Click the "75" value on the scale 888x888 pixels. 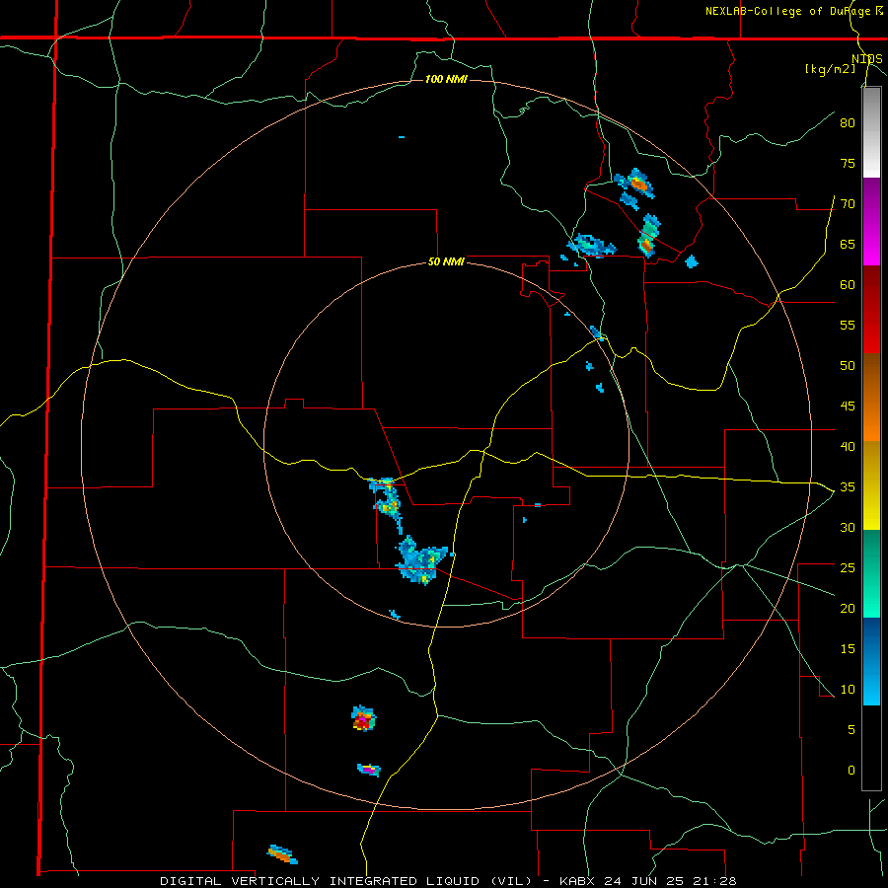[848, 163]
